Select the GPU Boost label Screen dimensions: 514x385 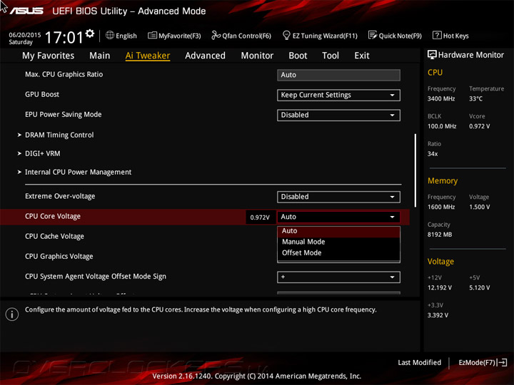coord(42,95)
